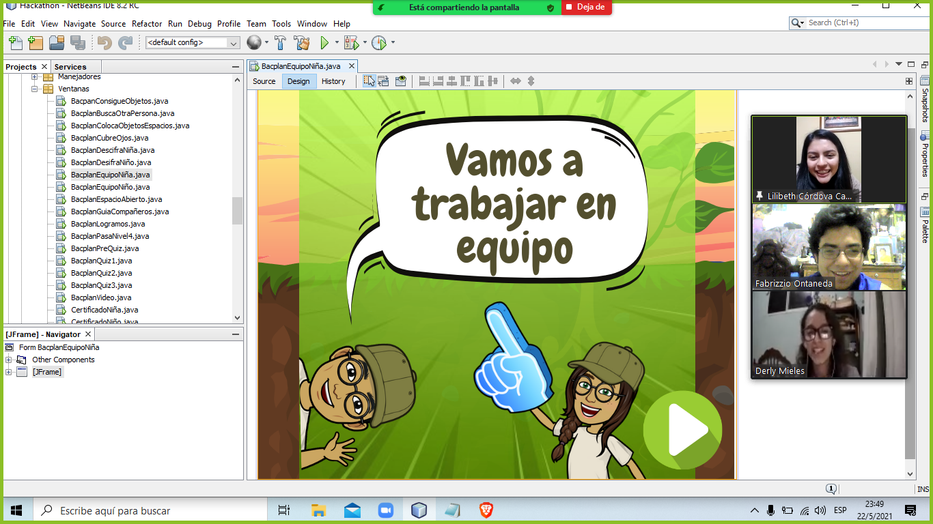
Task: Toggle Selection Mode in designer toolbar
Action: [x=369, y=81]
